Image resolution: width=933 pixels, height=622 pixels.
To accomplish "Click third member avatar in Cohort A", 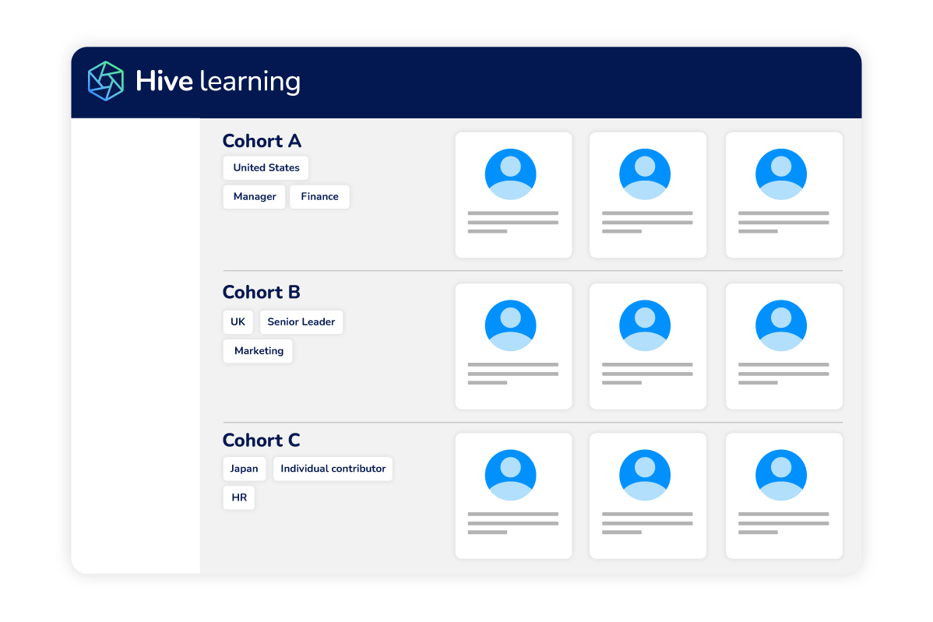I will [x=781, y=174].
